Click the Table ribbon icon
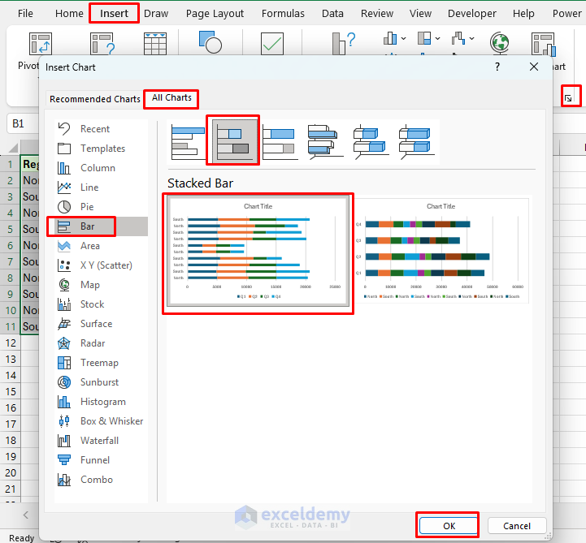Image resolution: width=586 pixels, height=543 pixels. pos(155,44)
